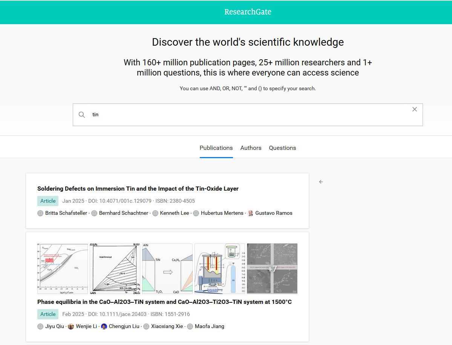Viewport: 452px width, 345px height.
Task: Open Maofa Jiang's author profile
Action: 209,326
